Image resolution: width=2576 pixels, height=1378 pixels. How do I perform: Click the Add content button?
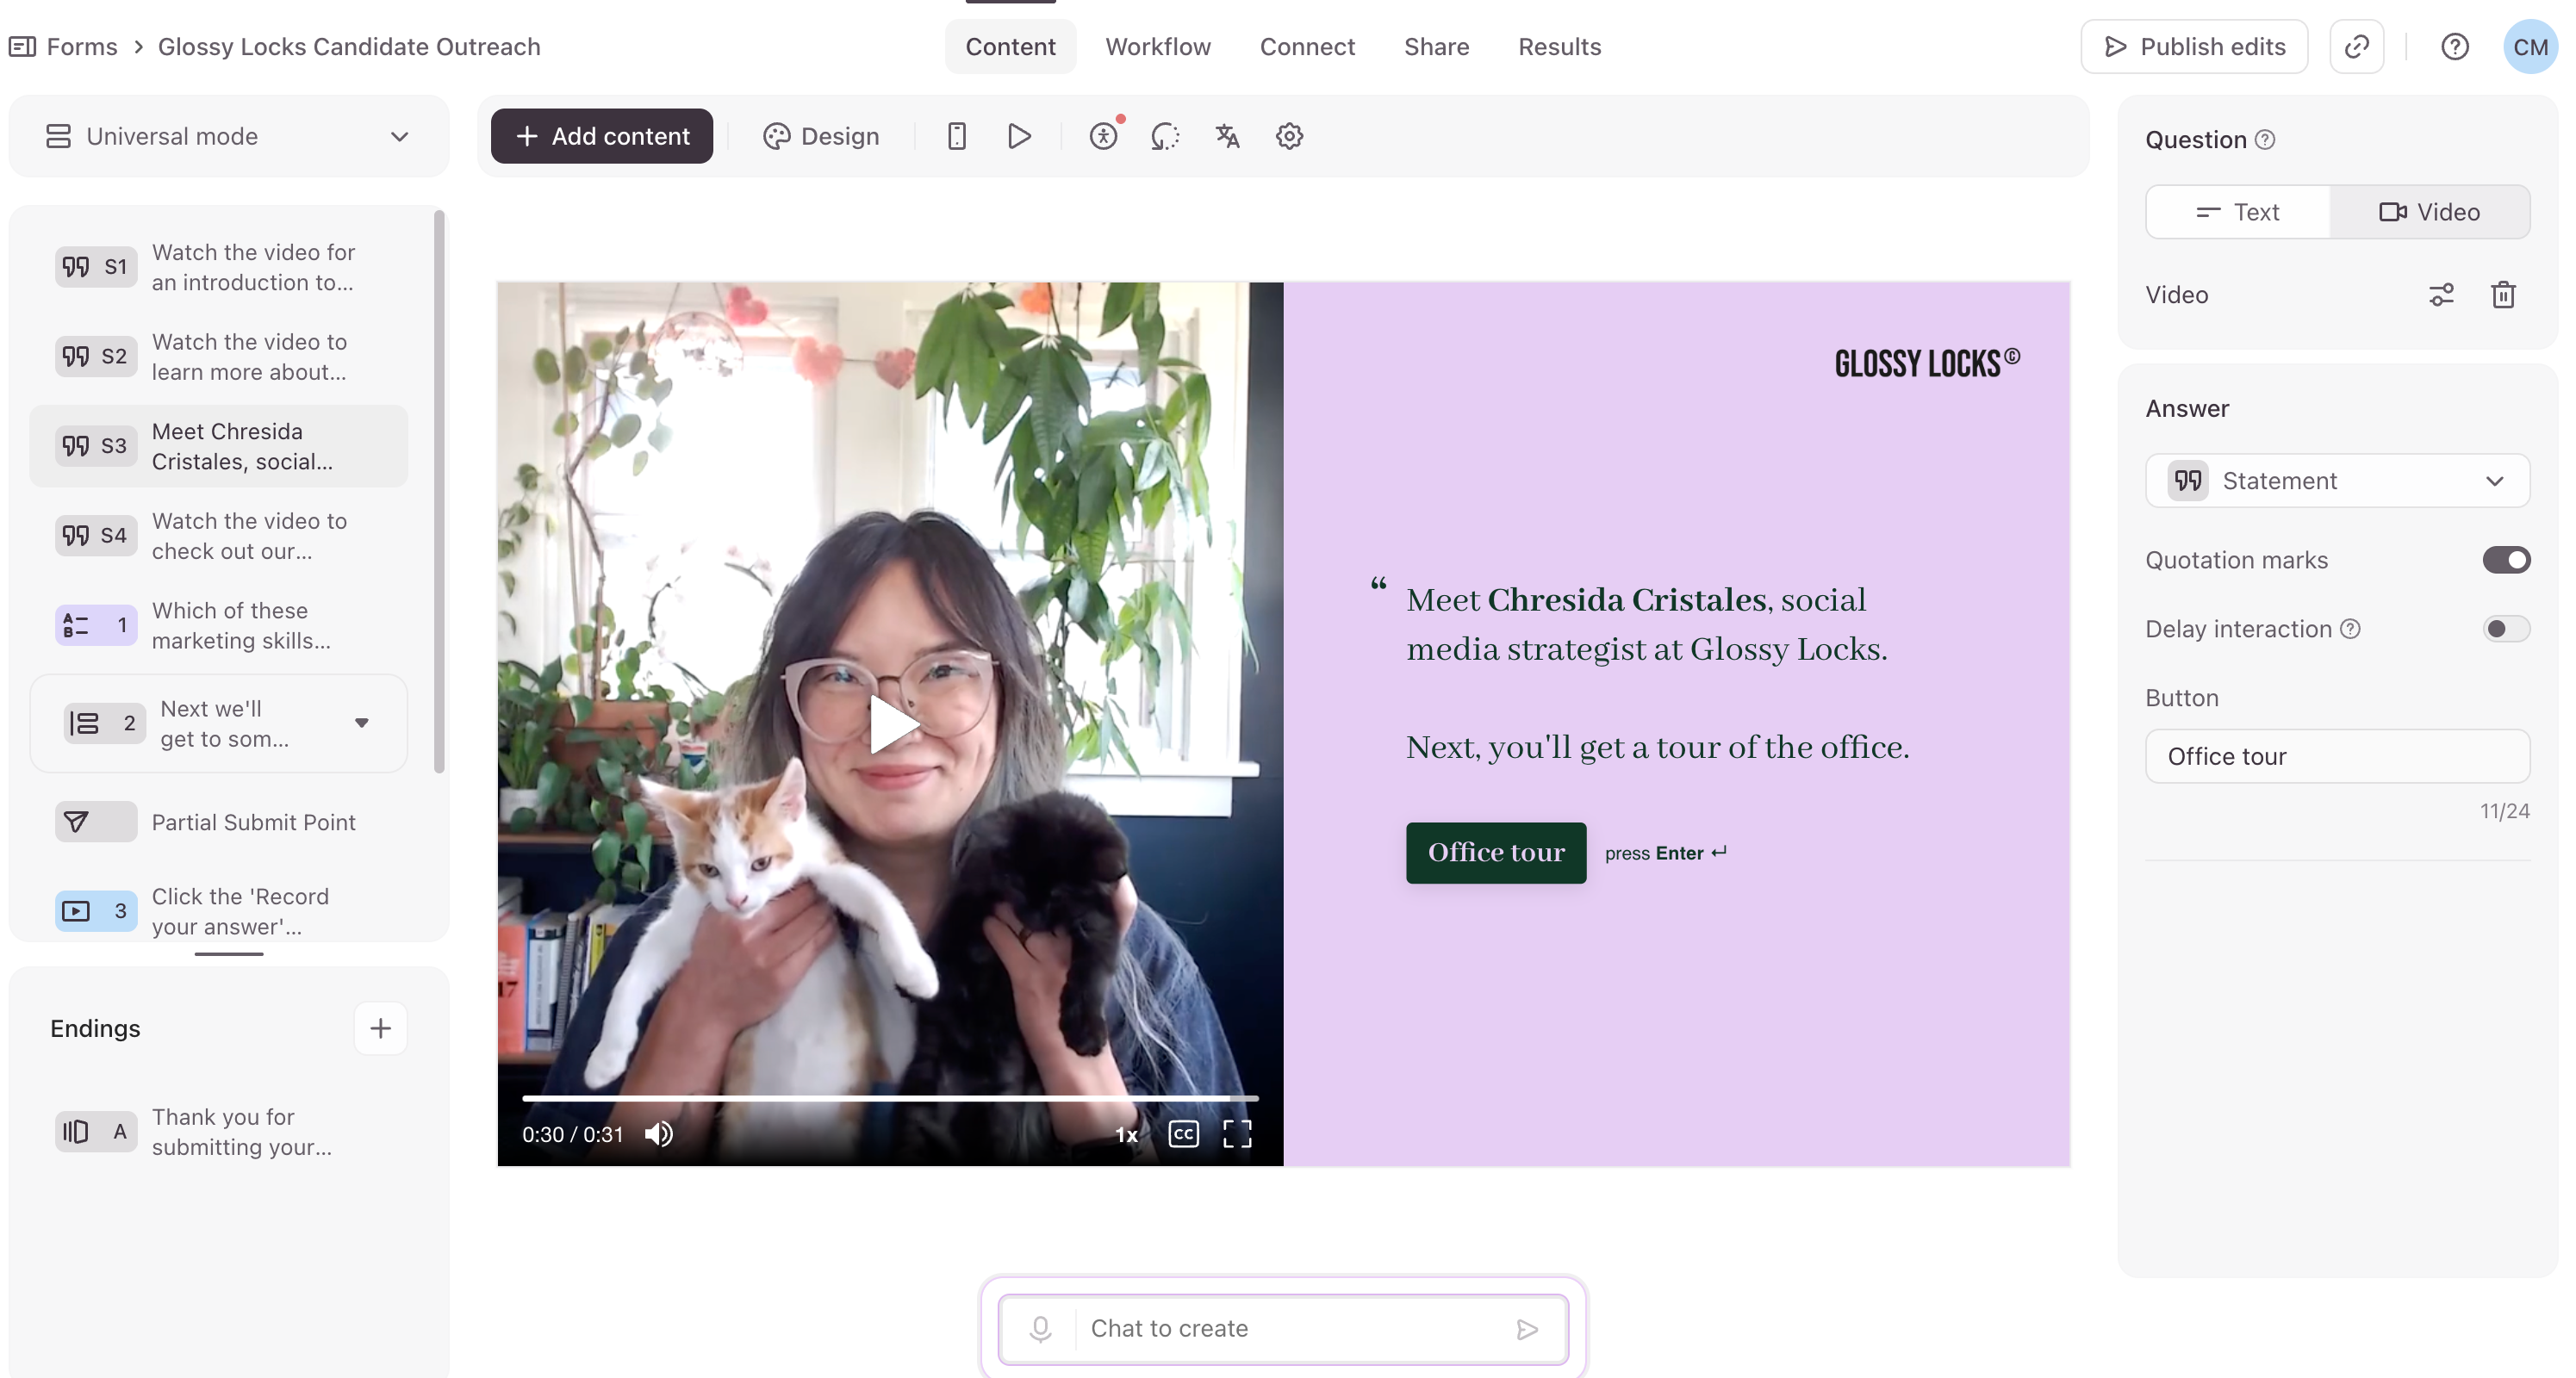click(602, 136)
